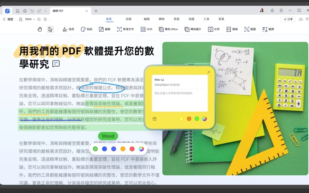Delete the sticky note using trash icon
309x193 pixels.
coord(154,119)
